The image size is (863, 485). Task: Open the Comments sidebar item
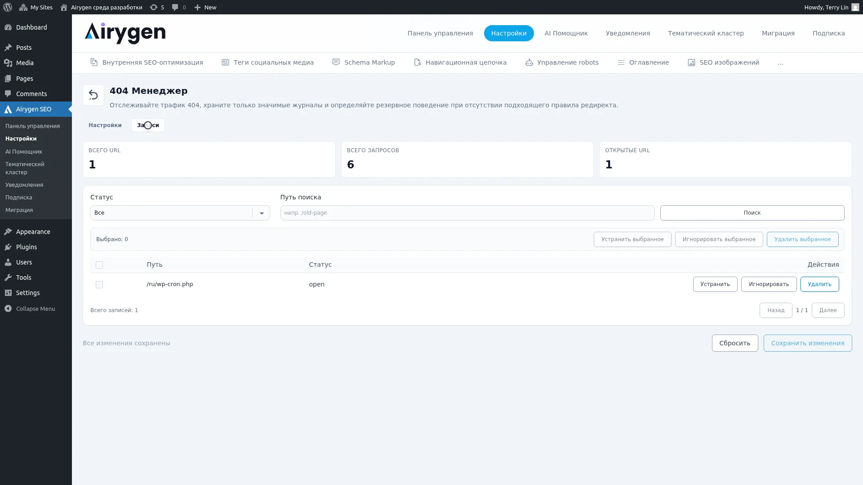point(36,94)
